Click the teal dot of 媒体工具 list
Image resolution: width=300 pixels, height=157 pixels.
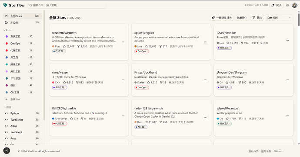pos(7,64)
